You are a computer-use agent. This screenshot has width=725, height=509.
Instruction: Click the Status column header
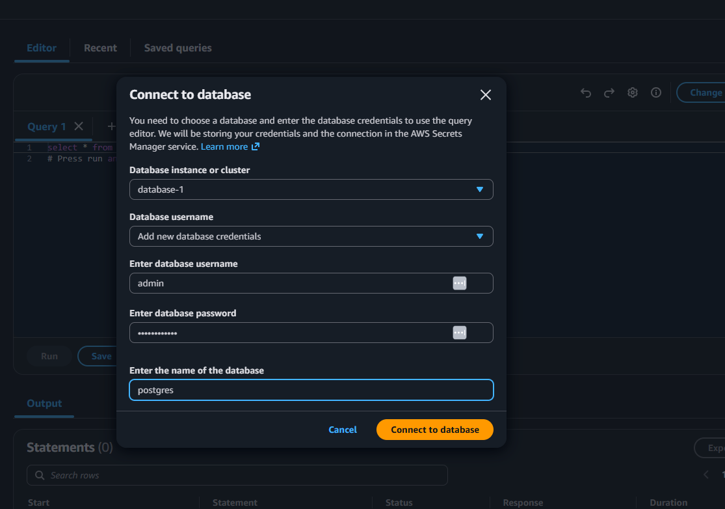tap(399, 502)
